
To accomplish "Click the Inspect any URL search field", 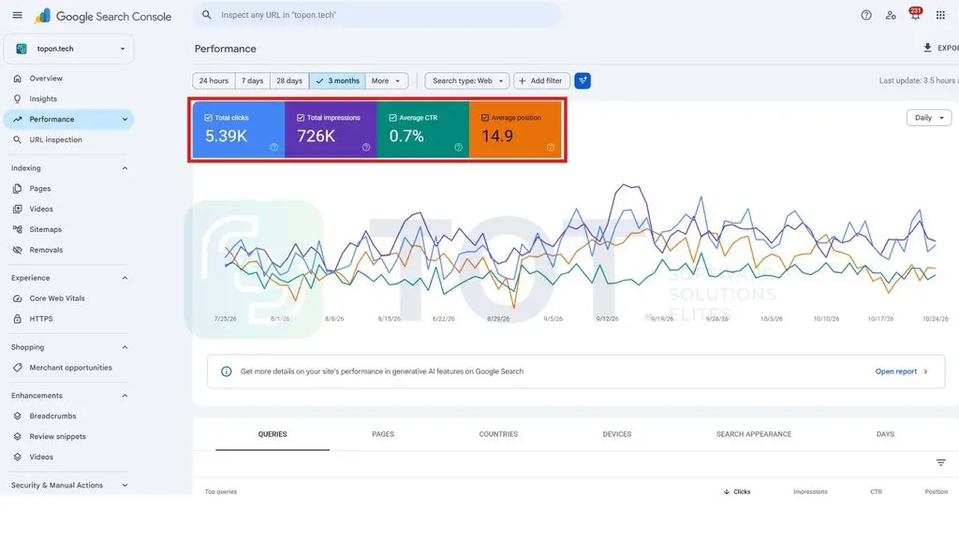I will (377, 15).
